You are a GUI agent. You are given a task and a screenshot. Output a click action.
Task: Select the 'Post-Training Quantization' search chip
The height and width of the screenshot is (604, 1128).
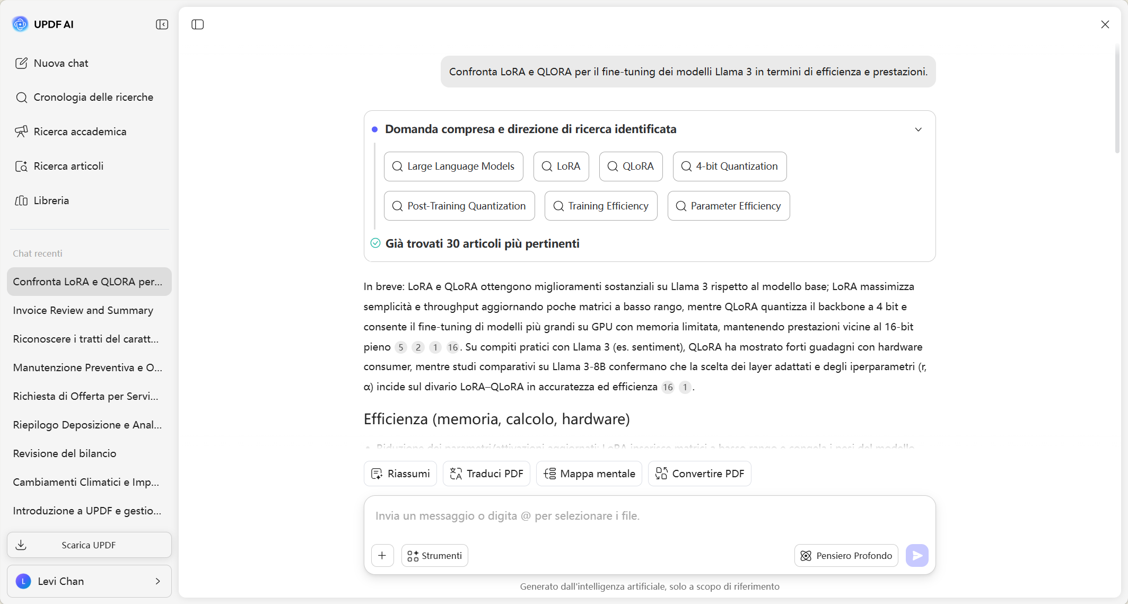pyautogui.click(x=459, y=206)
